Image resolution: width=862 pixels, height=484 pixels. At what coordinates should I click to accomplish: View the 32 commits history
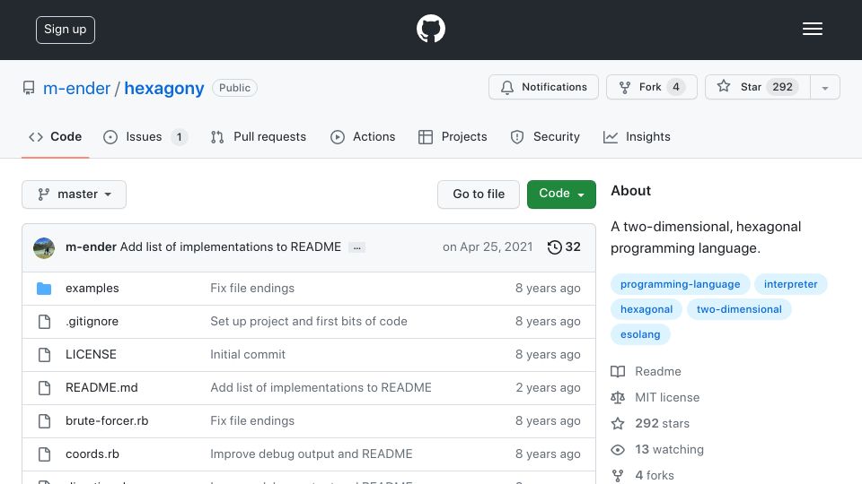point(564,247)
